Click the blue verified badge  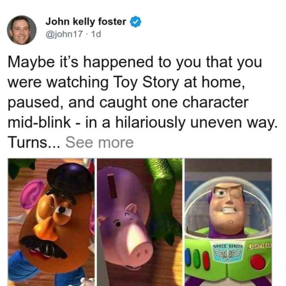(135, 22)
